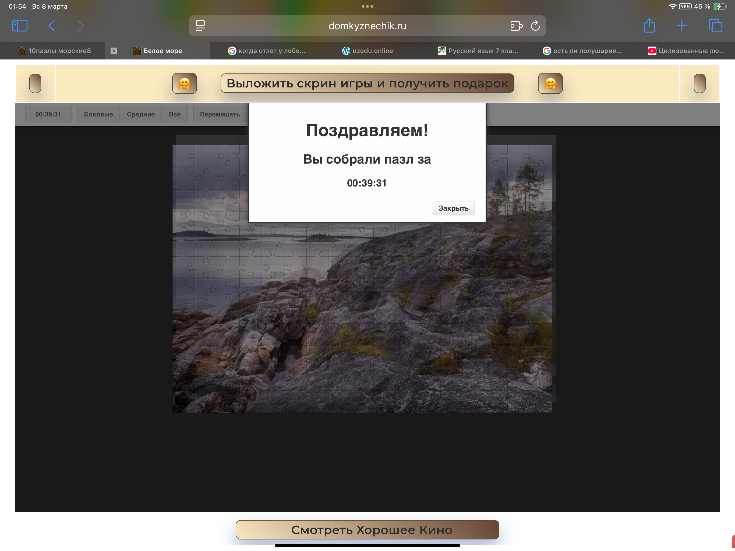The image size is (735, 551).
Task: Open the Share sheet icon
Action: (x=649, y=26)
